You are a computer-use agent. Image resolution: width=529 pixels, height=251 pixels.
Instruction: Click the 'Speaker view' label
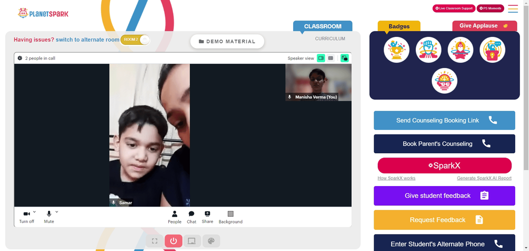tap(300, 58)
